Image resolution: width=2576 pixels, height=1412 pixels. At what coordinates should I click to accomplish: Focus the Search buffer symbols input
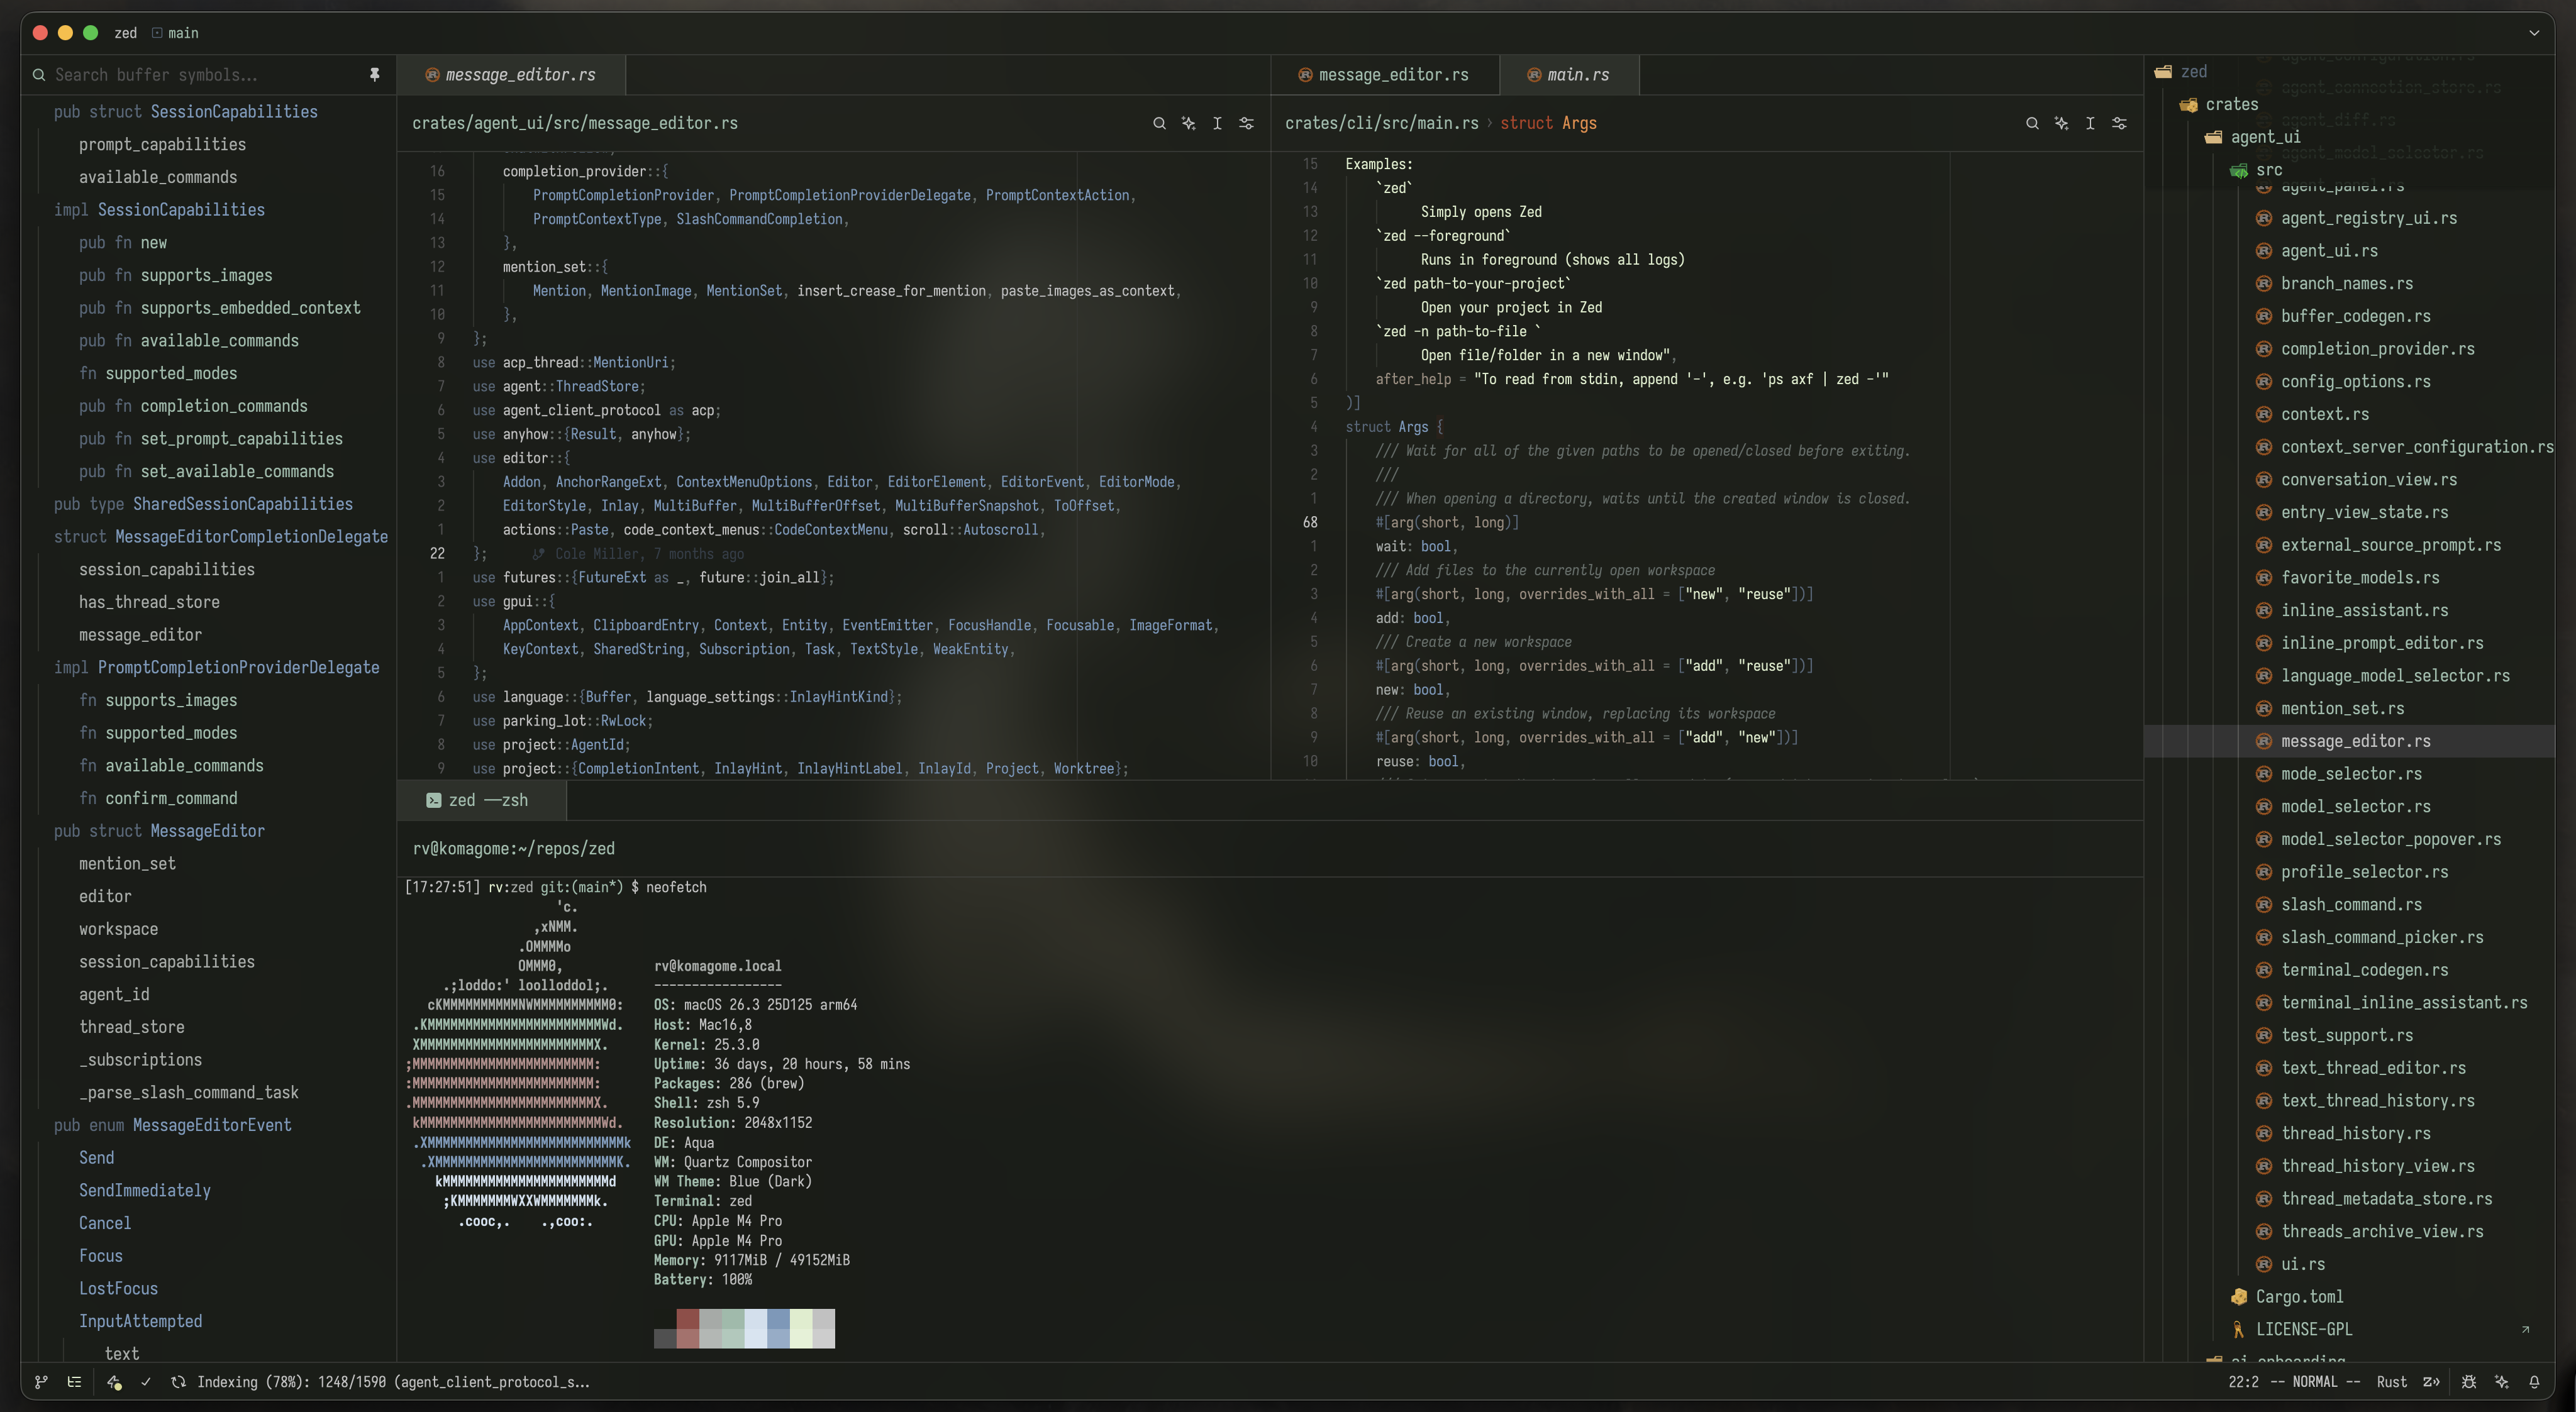coord(205,75)
